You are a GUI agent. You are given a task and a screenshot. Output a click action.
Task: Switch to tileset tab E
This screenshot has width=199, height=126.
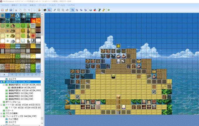tap(36, 75)
